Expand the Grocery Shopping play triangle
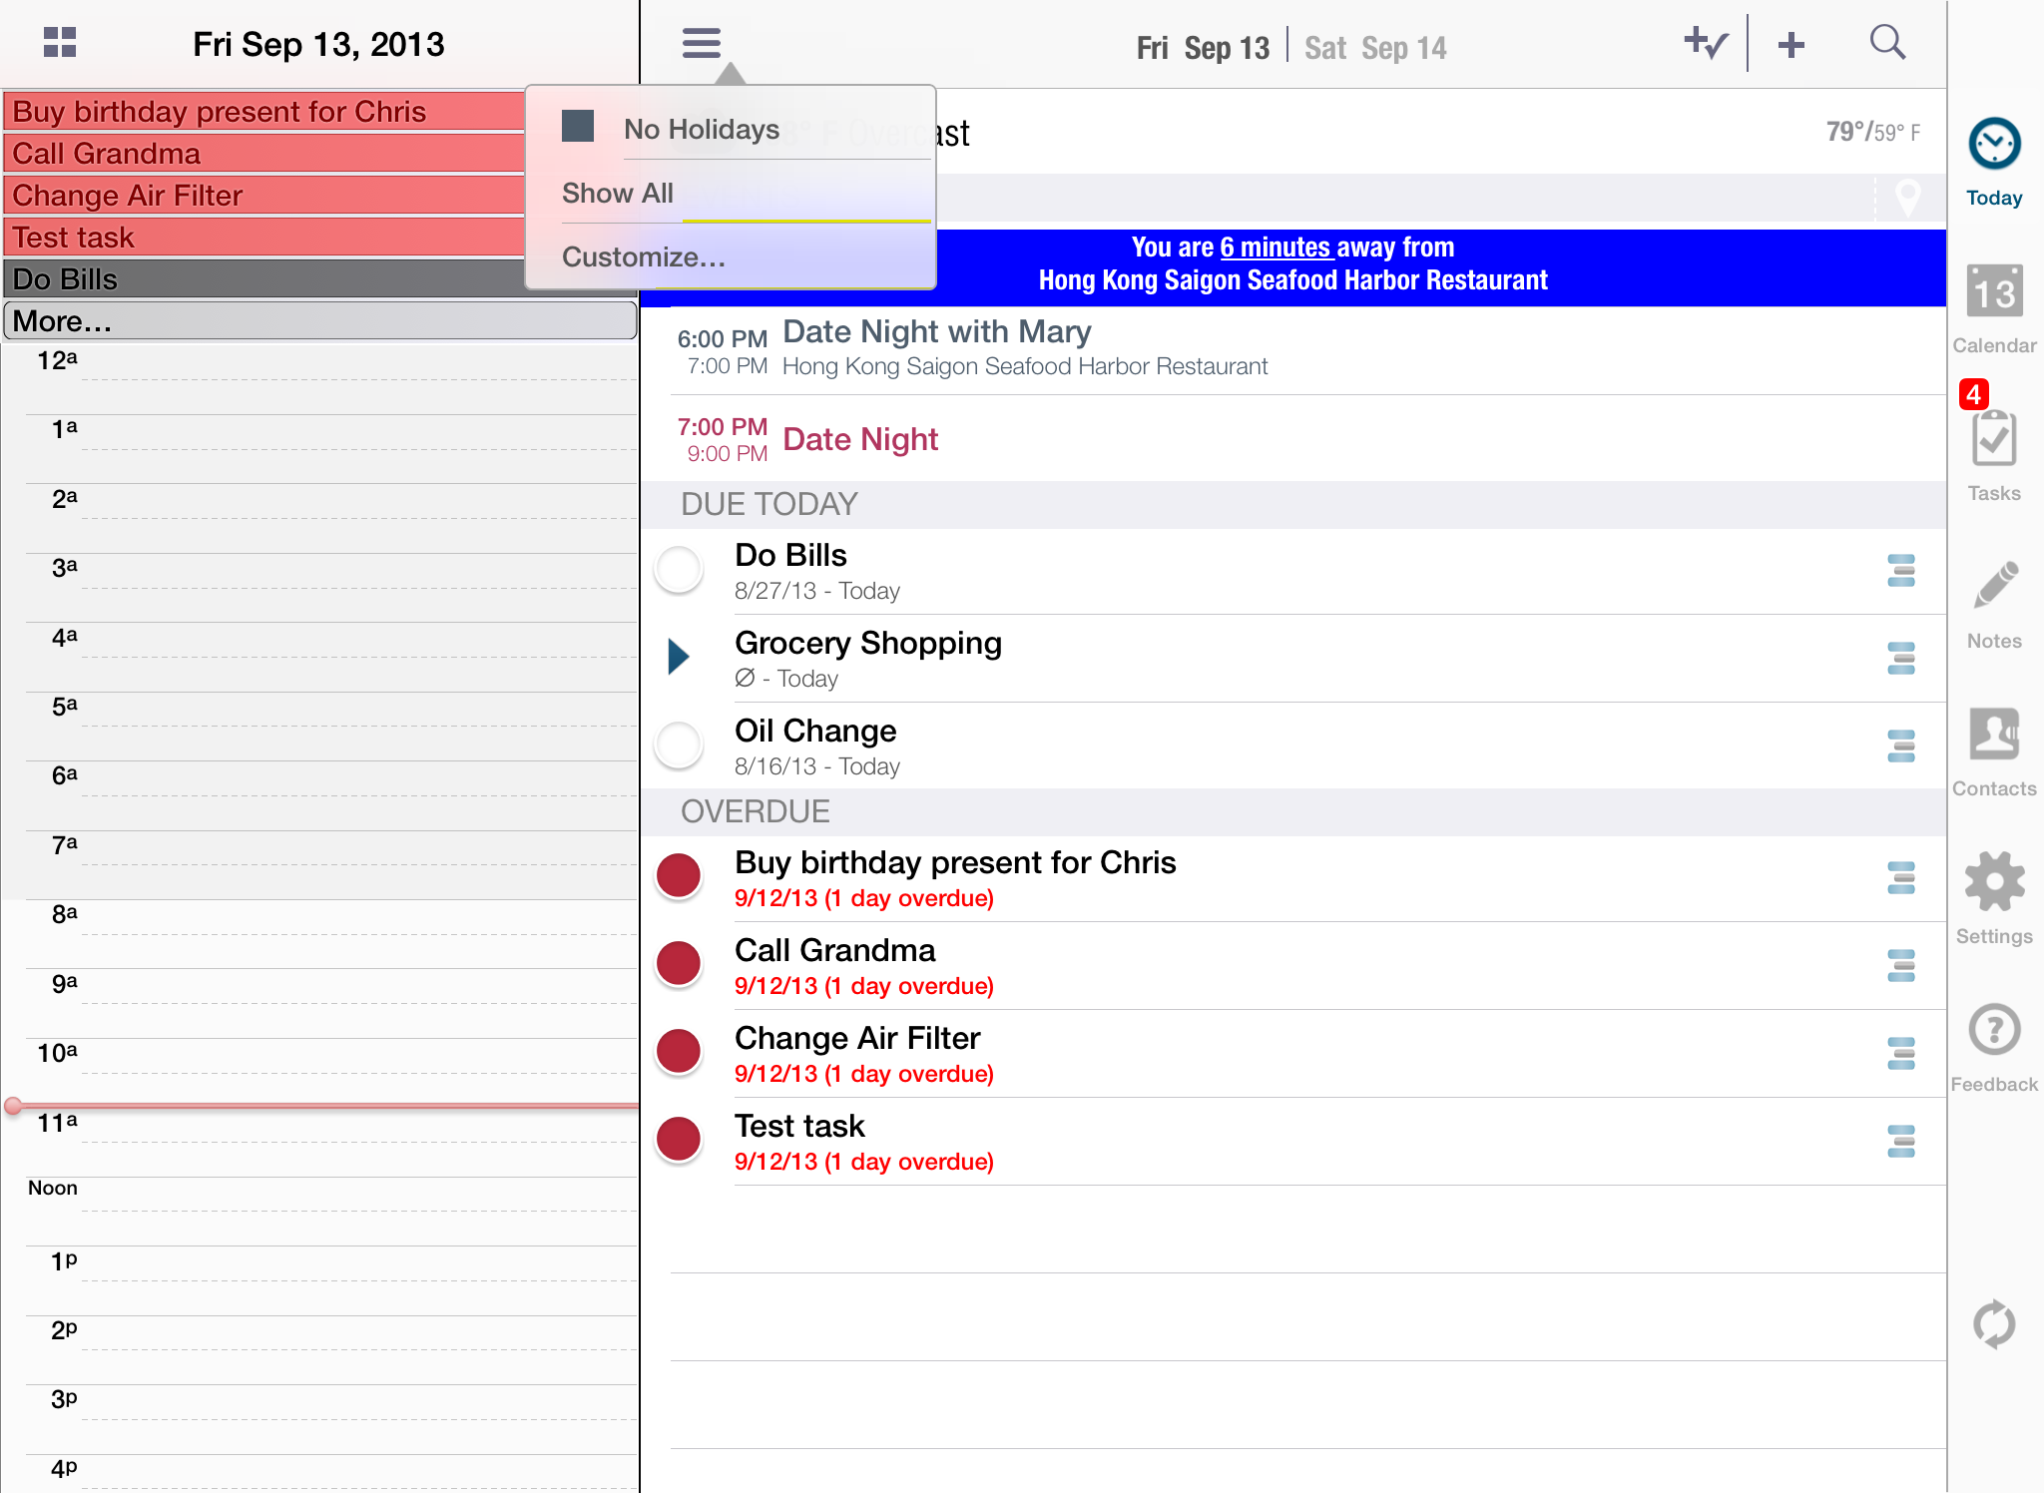 click(x=678, y=657)
